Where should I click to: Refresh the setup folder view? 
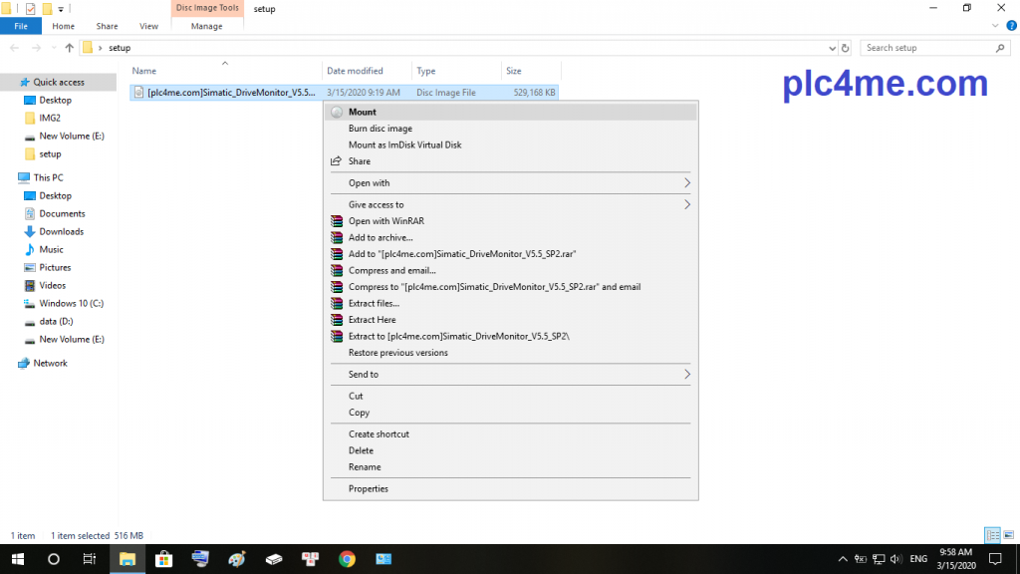(x=846, y=48)
